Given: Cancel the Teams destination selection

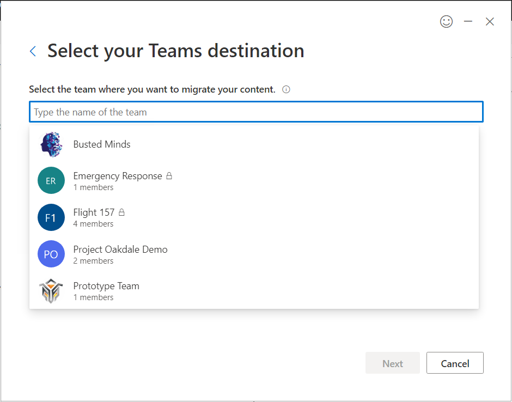Looking at the screenshot, I should pos(455,363).
